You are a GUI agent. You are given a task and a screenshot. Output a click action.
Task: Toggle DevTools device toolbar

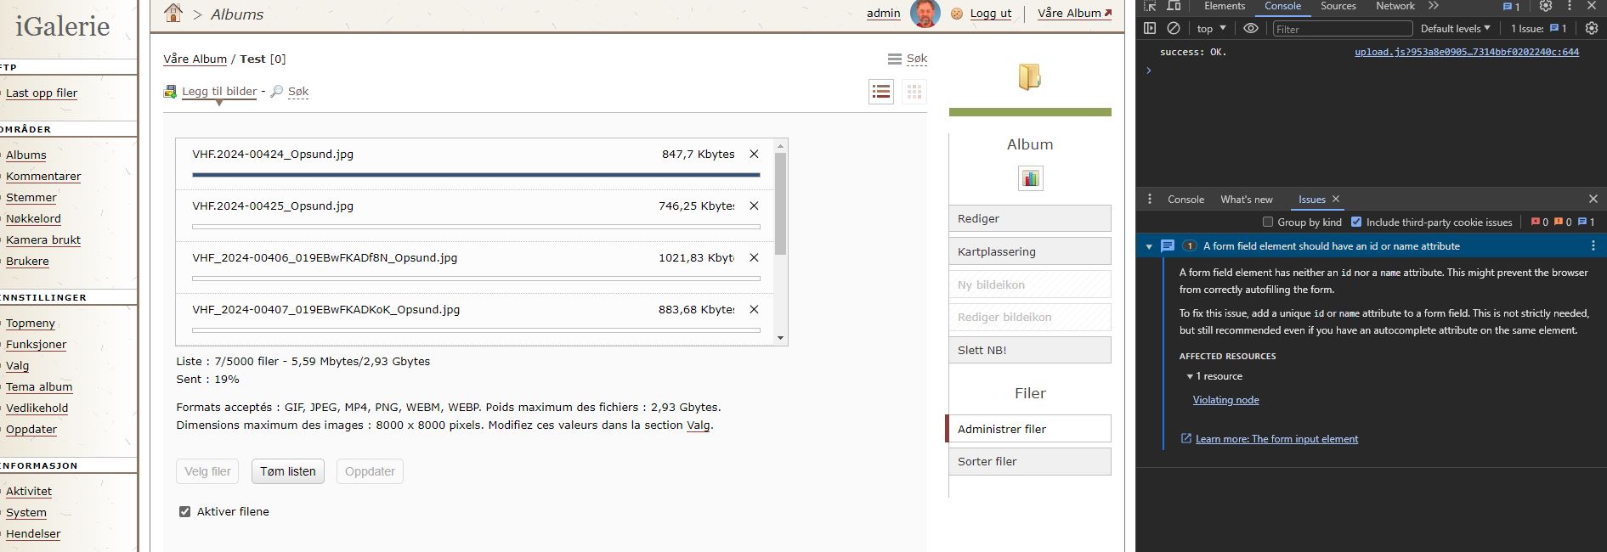click(1174, 6)
